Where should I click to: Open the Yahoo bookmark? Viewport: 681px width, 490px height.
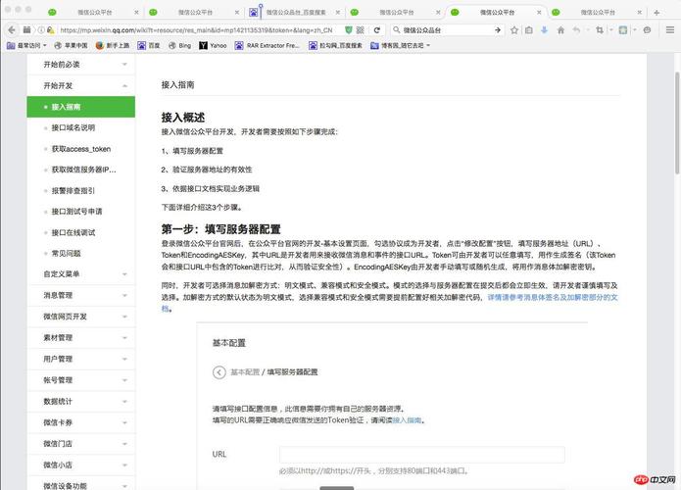pyautogui.click(x=214, y=45)
